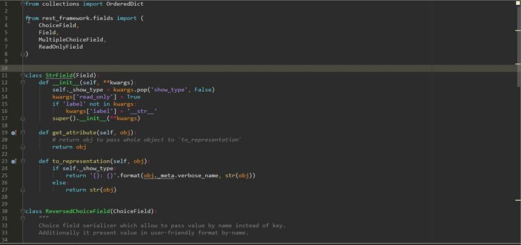This screenshot has height=245, width=521.
Task: Click the override gutter icon beside get_attribute
Action: click(x=14, y=133)
